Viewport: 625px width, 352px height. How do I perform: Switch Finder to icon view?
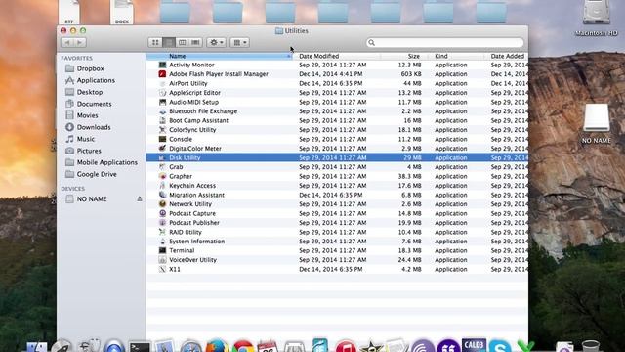tap(155, 42)
